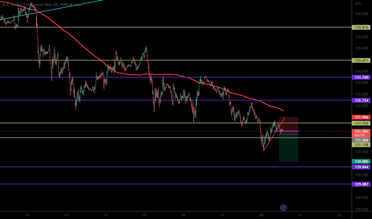
Task: Click the gray 131.266 entry price label
Action: point(361,140)
